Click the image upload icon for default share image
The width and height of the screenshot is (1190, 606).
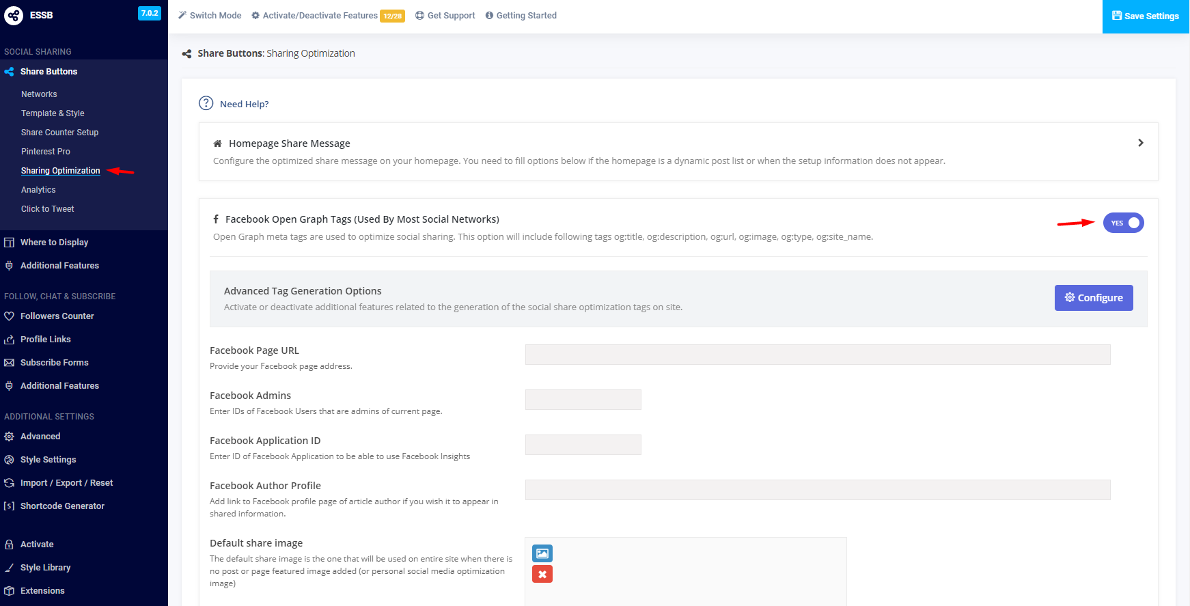542,553
